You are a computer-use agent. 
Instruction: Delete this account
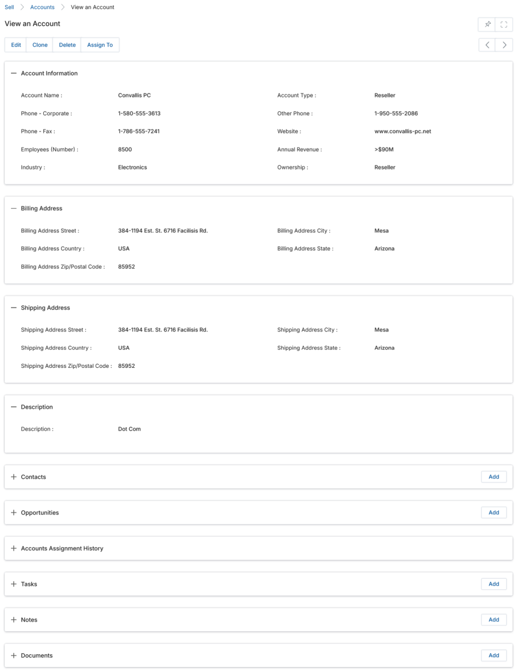(x=67, y=45)
